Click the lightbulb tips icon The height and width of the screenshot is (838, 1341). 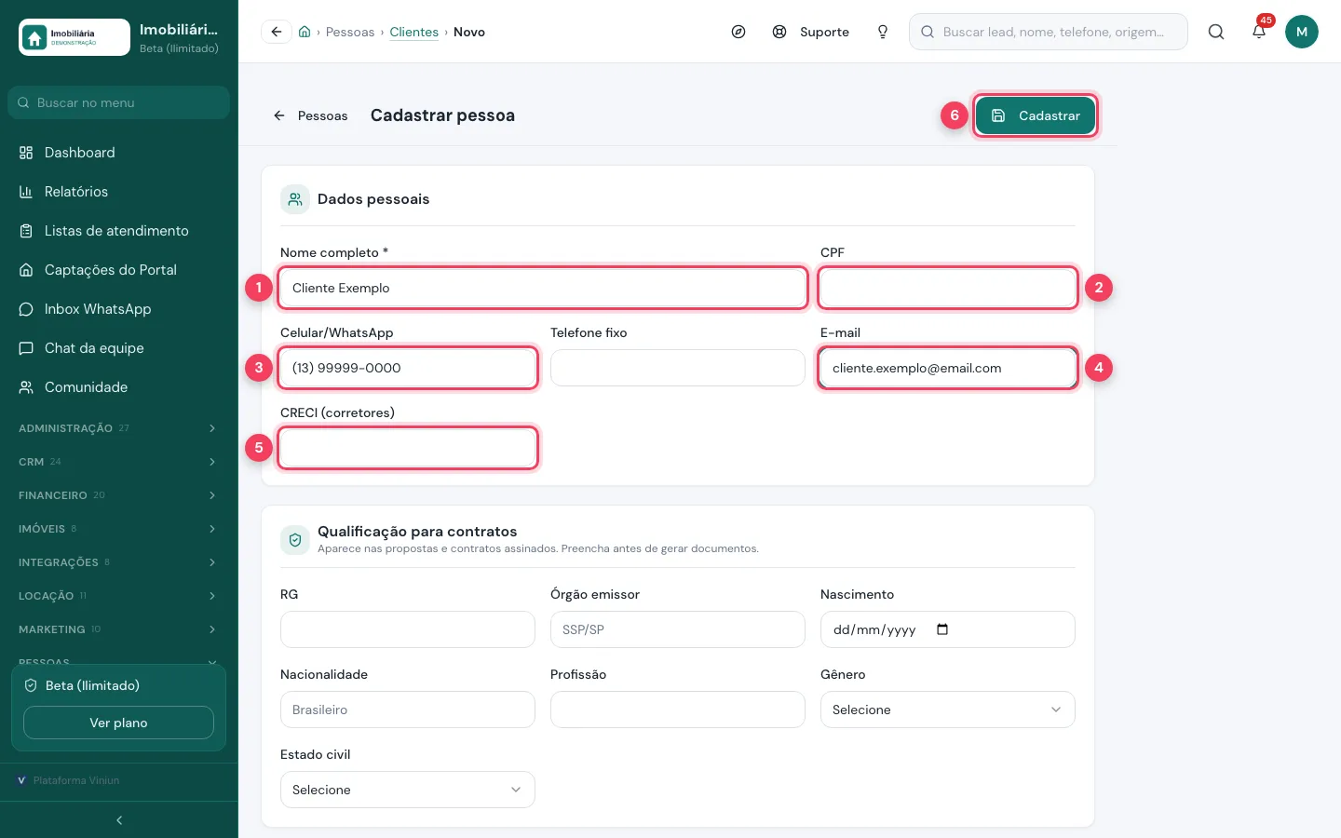point(883,32)
